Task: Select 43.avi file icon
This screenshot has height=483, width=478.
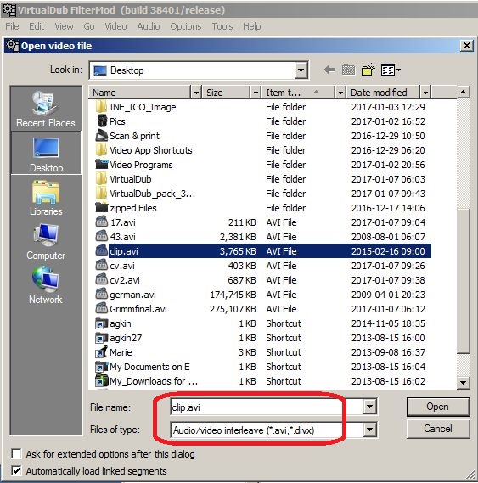Action: coord(101,236)
